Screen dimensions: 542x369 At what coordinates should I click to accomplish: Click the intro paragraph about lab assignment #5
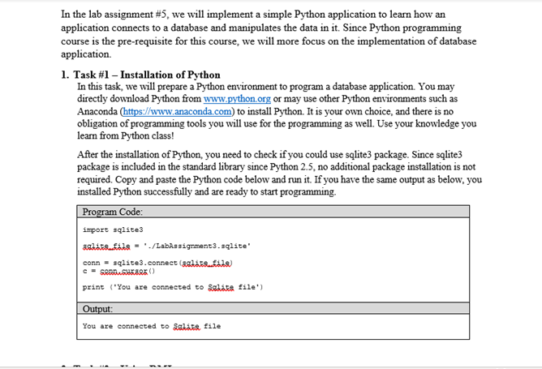click(x=269, y=34)
